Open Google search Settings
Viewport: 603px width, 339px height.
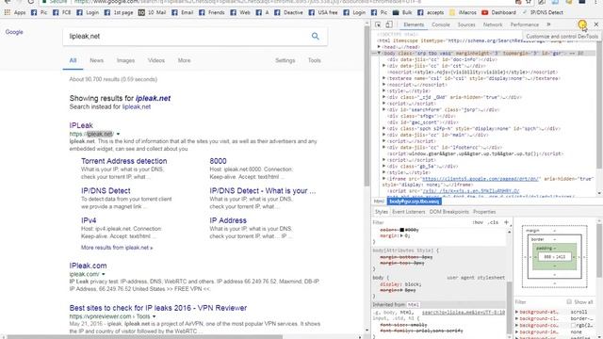click(x=285, y=60)
